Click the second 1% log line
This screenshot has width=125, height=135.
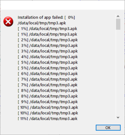47,34
